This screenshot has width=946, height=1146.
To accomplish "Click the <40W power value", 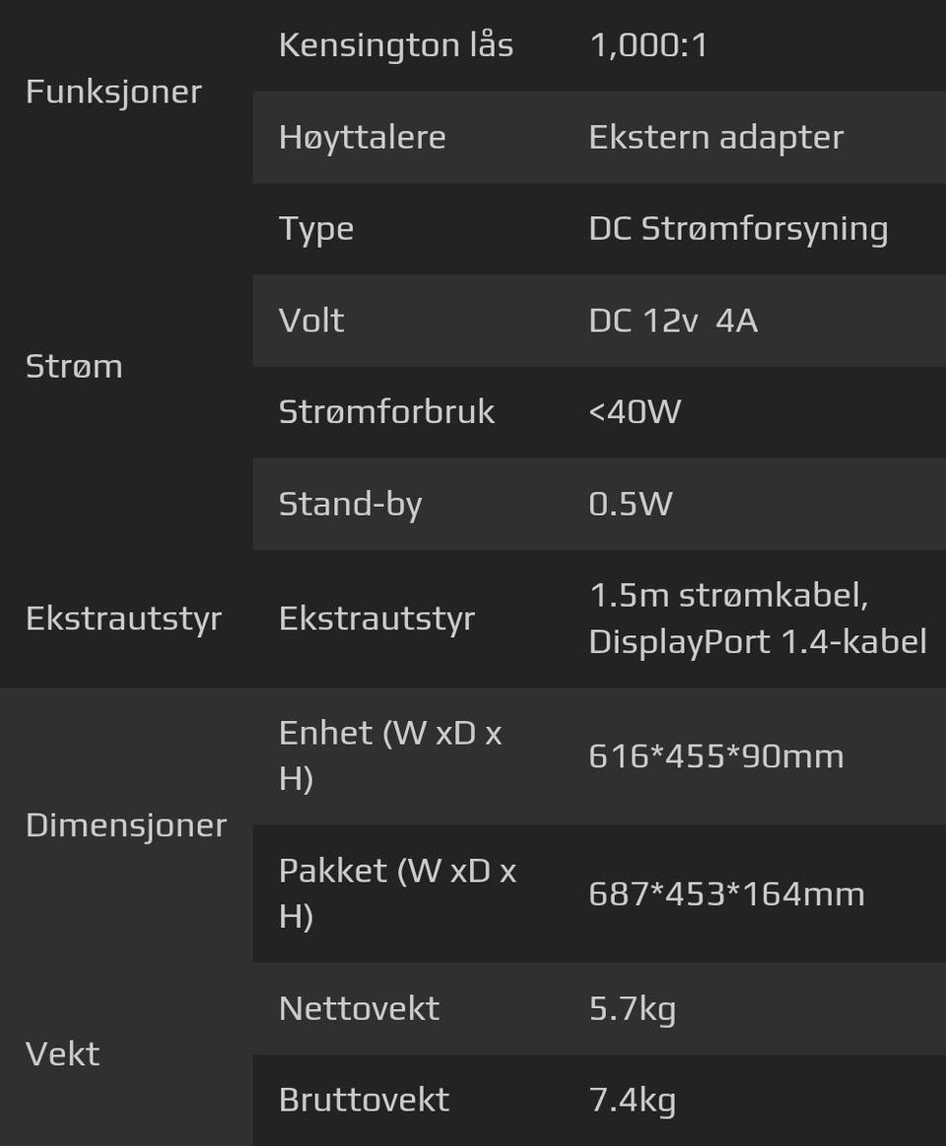I will pos(635,412).
